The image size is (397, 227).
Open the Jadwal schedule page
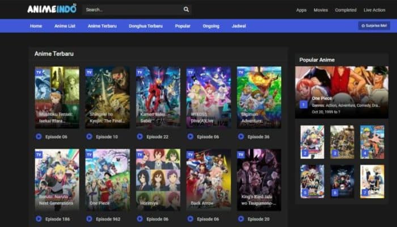tap(239, 26)
